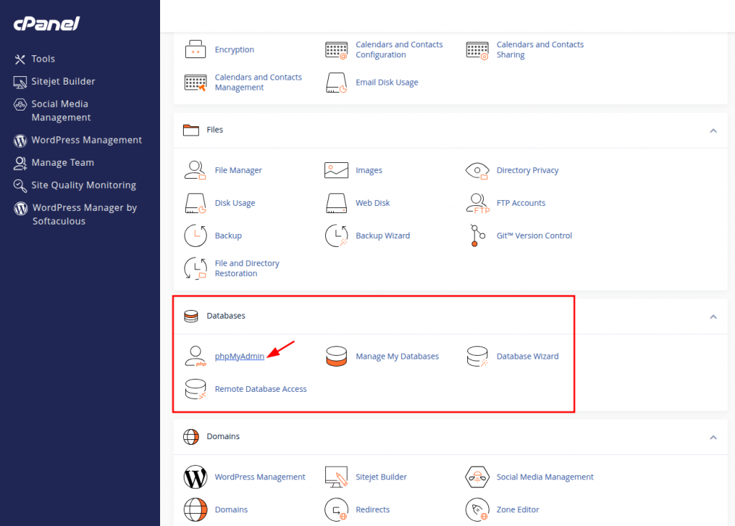Select the Database Wizard icon
The height and width of the screenshot is (526, 735).
[477, 356]
